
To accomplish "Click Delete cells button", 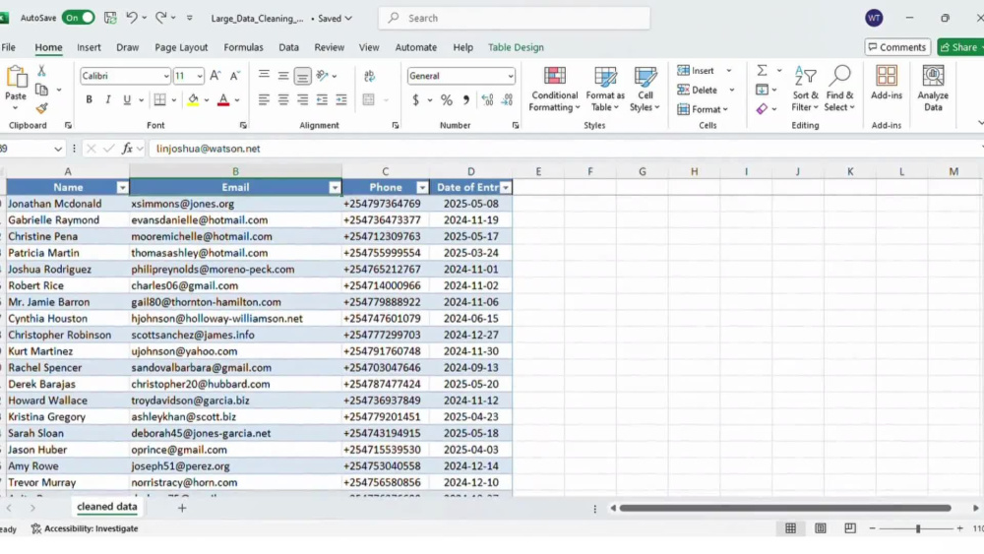I will pos(698,90).
